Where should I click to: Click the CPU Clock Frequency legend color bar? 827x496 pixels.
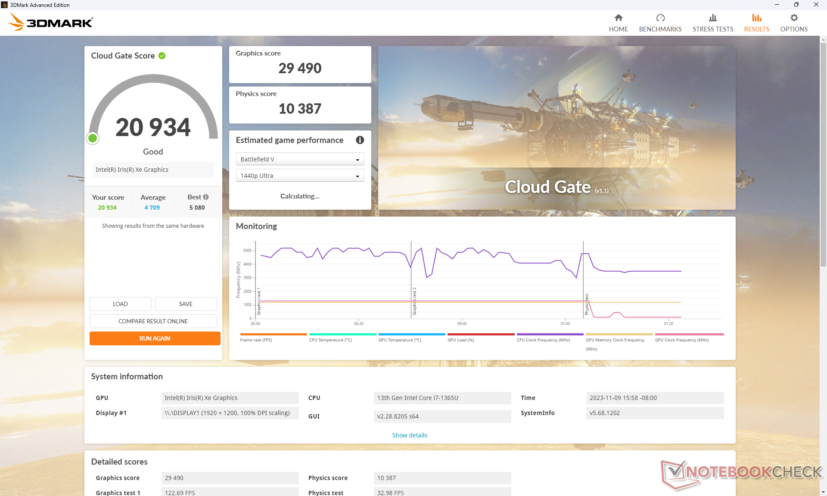click(x=550, y=334)
